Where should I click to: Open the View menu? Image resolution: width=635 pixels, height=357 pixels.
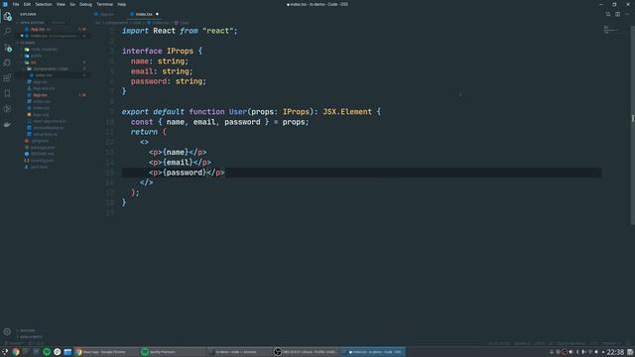pyautogui.click(x=61, y=4)
